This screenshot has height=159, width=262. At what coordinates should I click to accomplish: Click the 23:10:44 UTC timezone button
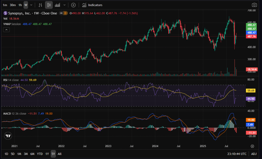[237, 154]
